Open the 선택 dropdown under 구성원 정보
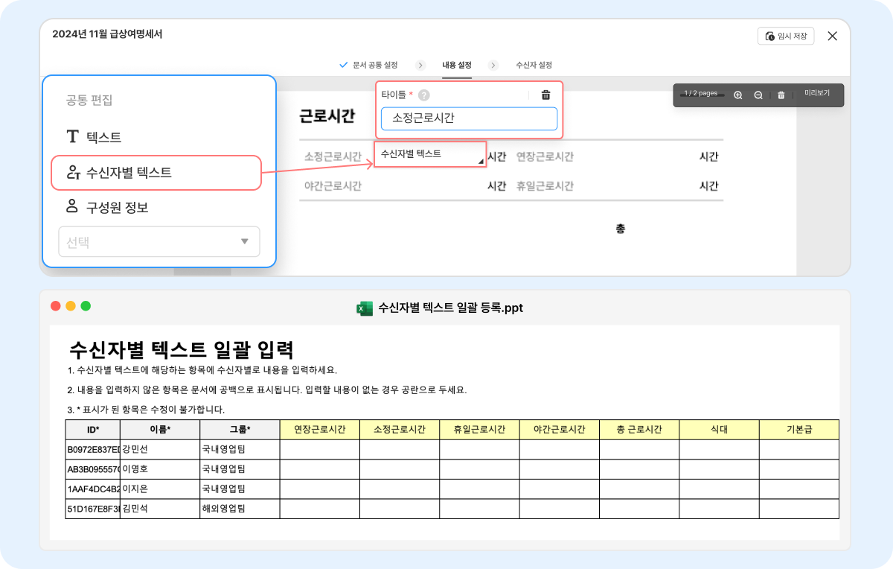This screenshot has height=569, width=893. [159, 241]
